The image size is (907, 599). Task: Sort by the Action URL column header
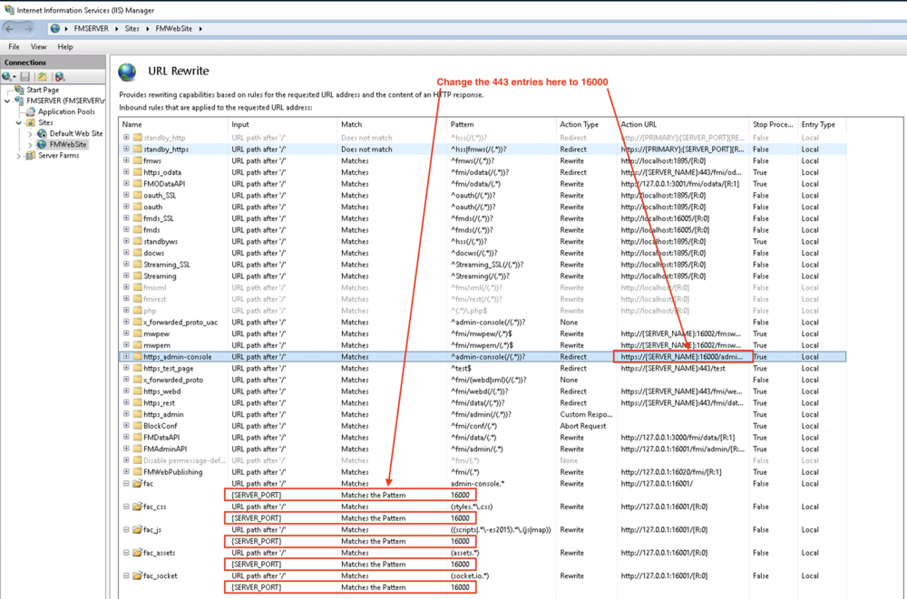[639, 124]
